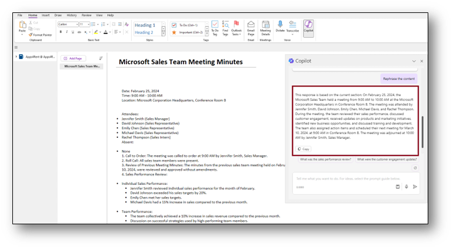The width and height of the screenshot is (453, 249).
Task: Click the Copy button under Copilot response
Action: point(304,149)
